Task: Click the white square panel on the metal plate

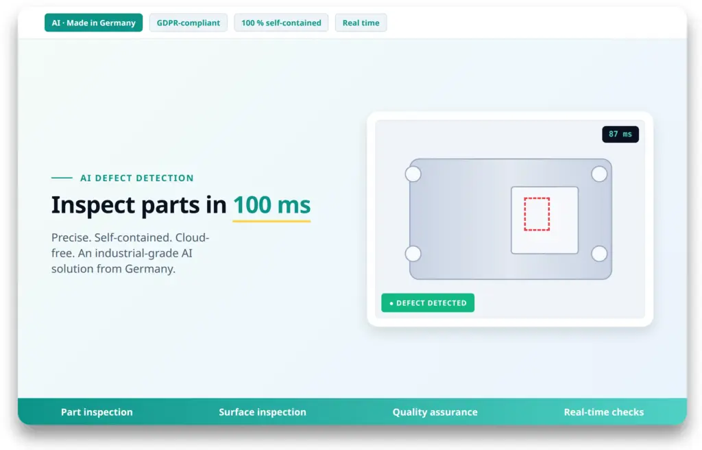Action: [544, 220]
